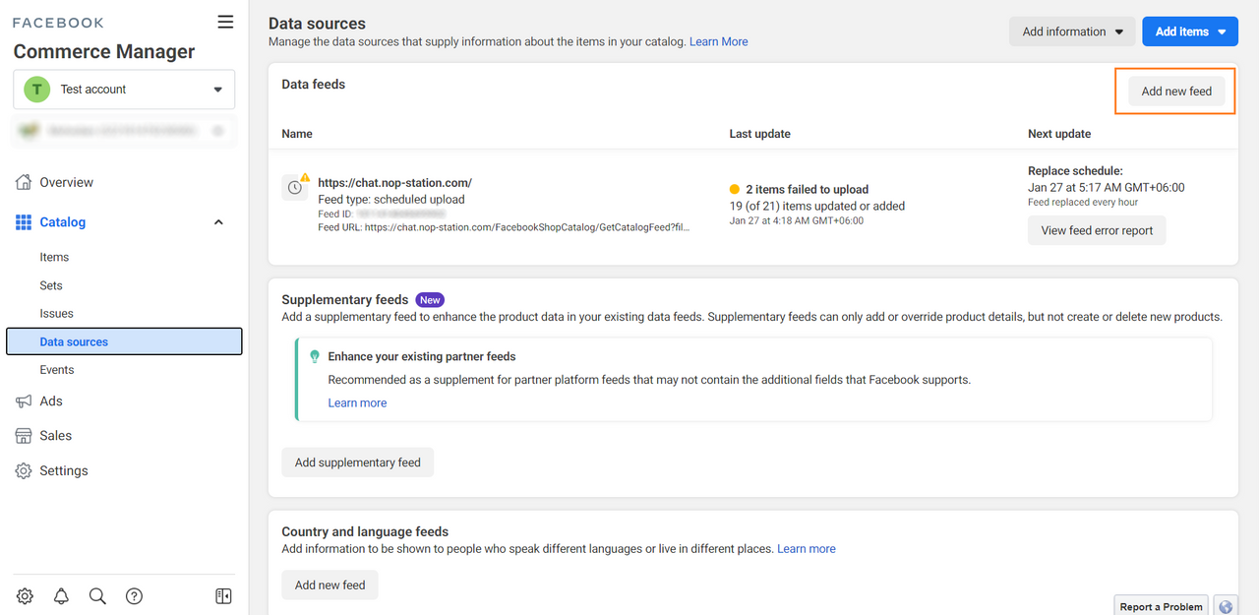Open the Issues page
Screen dimensions: 1259x615
(x=56, y=314)
